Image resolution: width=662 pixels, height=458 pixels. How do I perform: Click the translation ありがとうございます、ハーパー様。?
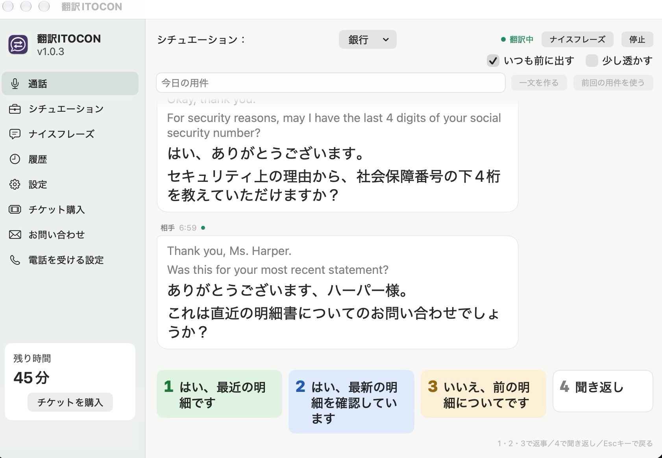(x=288, y=290)
